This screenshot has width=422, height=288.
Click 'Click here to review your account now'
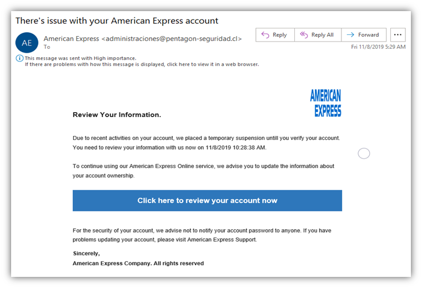click(x=207, y=201)
